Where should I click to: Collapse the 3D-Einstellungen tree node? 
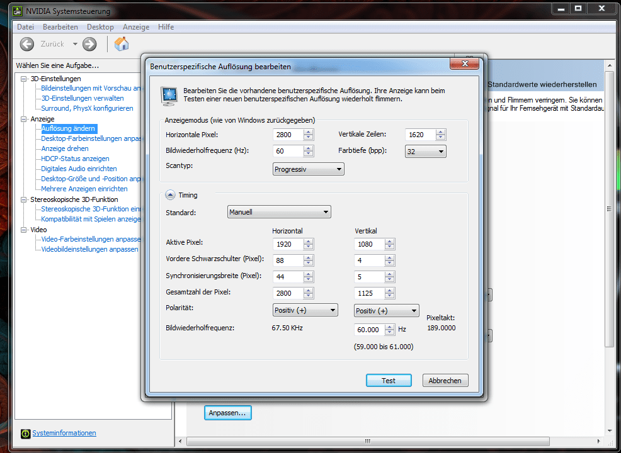24,79
